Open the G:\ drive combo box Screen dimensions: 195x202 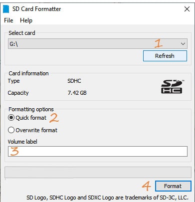pos(98,44)
